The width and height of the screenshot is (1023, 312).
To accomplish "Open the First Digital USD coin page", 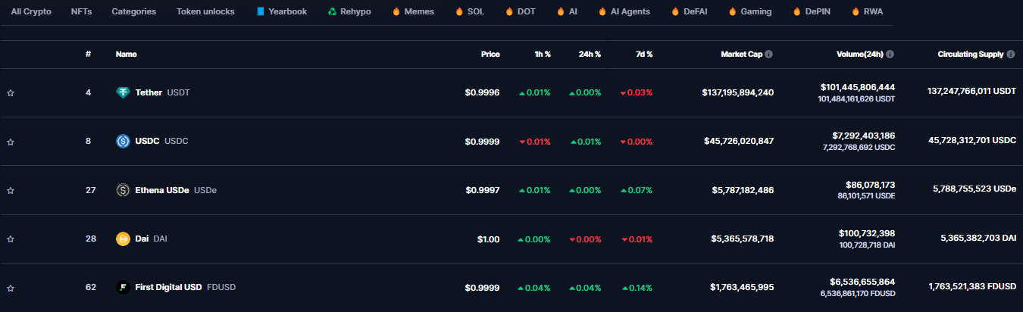I will (168, 287).
